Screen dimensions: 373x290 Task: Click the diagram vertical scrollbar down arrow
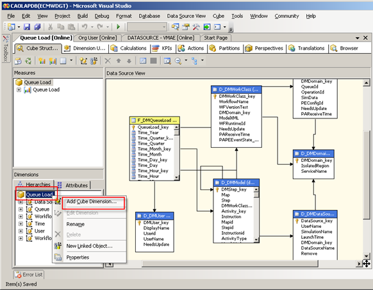[367, 256]
